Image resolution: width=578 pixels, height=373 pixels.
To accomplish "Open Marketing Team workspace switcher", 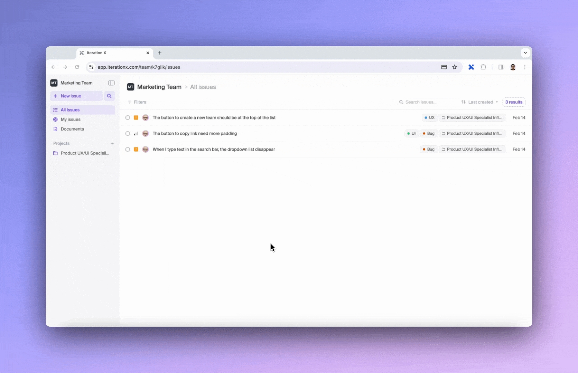I will point(72,83).
